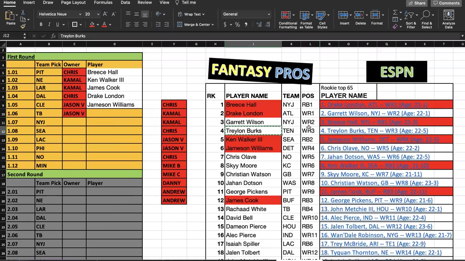Switch to the Draw ribbon tab
The image size is (465, 261).
click(x=48, y=3)
